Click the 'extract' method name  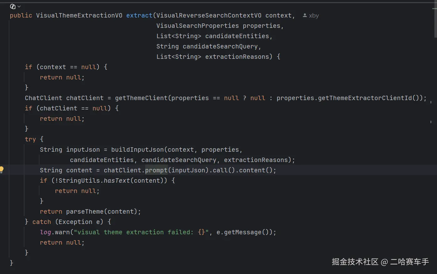point(139,15)
